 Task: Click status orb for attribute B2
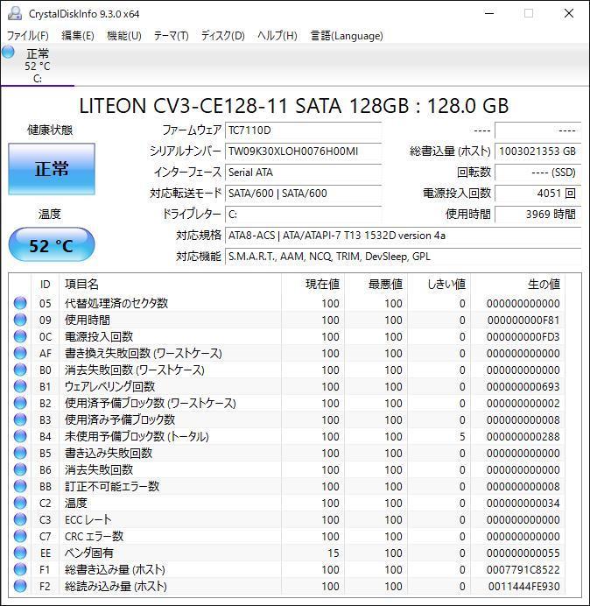pos(20,403)
